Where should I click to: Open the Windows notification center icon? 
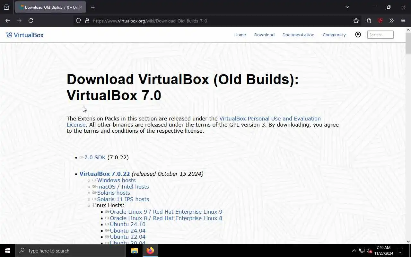tap(400, 251)
